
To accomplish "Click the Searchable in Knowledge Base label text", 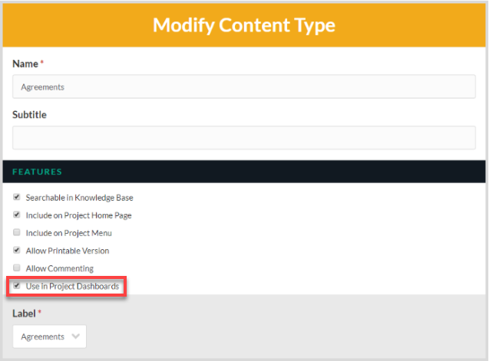I will tap(80, 198).
